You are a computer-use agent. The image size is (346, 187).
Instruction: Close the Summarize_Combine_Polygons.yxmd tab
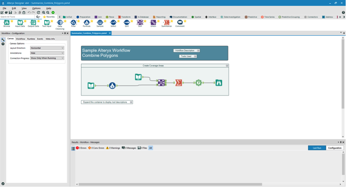tap(110, 33)
